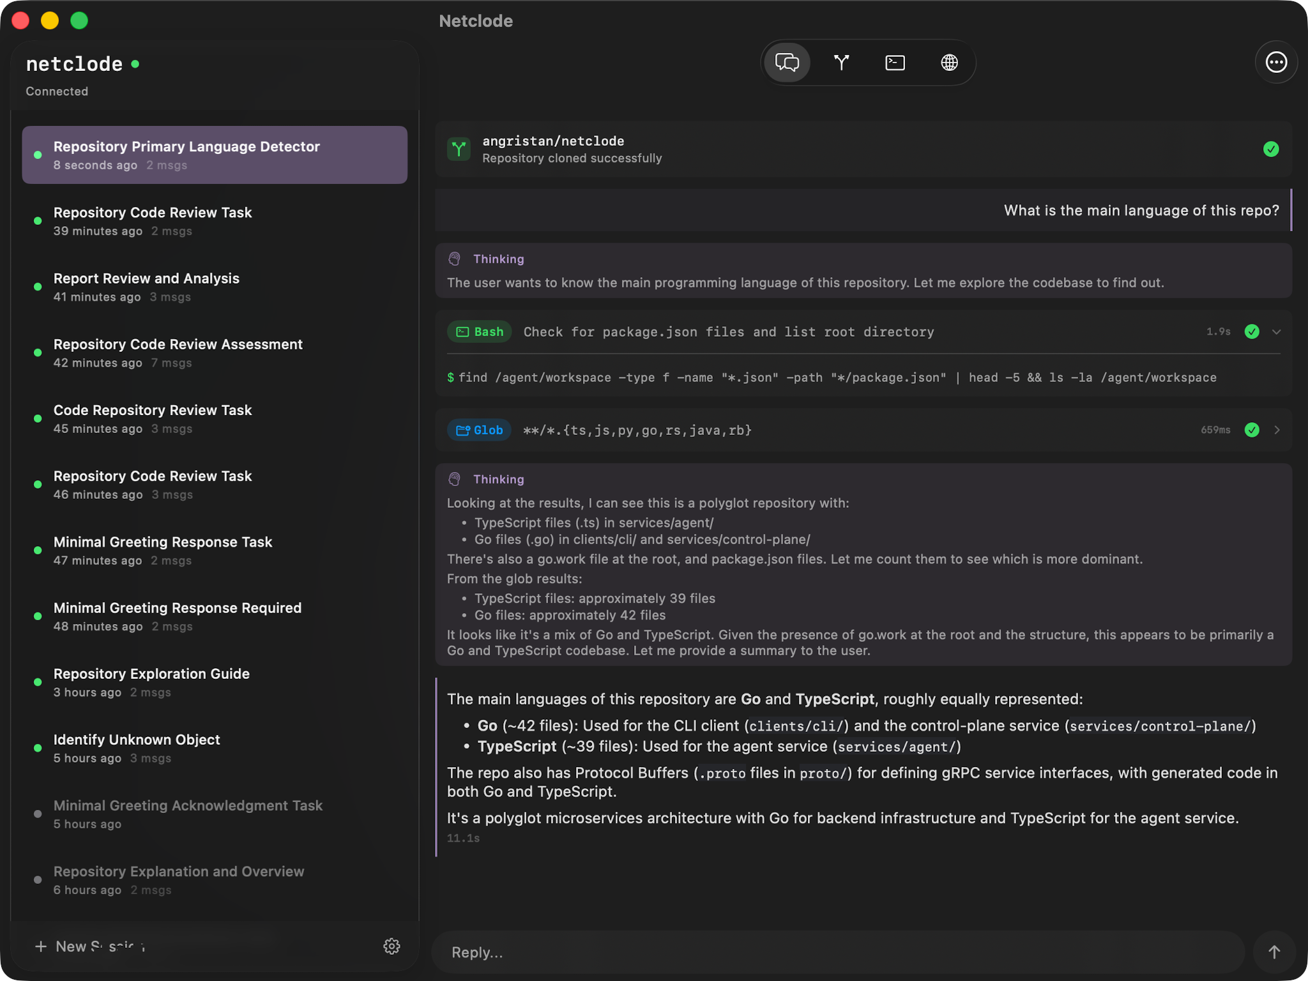
Task: Collapse the Bash command output
Action: (x=1277, y=332)
